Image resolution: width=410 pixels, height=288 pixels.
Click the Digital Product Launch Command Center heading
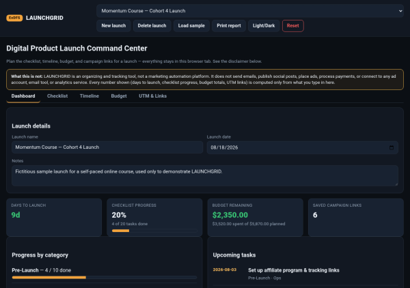[x=77, y=48]
